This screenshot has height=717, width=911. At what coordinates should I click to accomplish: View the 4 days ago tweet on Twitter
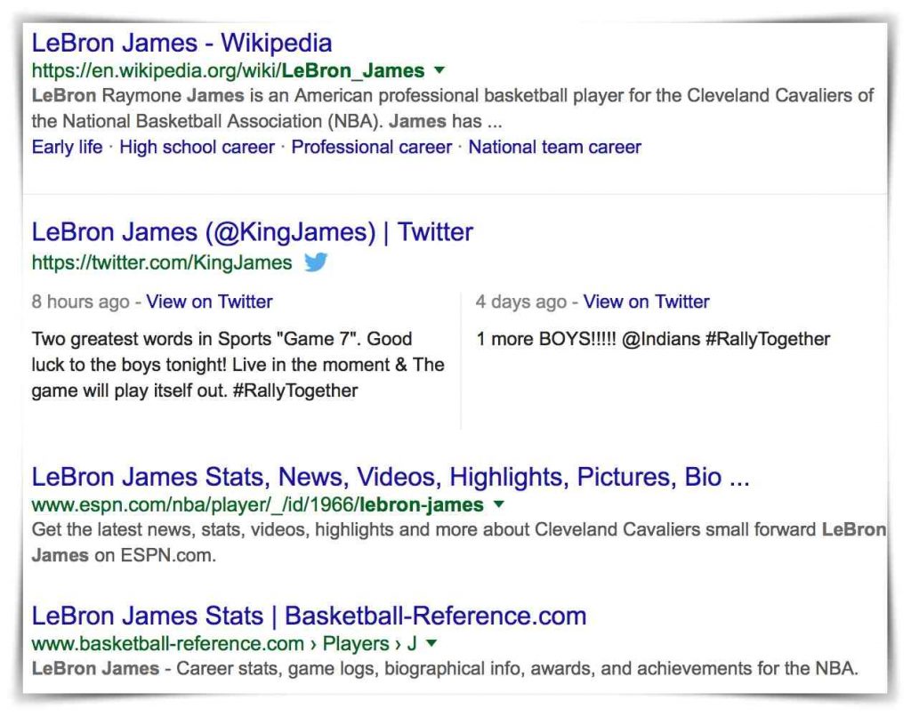646,302
